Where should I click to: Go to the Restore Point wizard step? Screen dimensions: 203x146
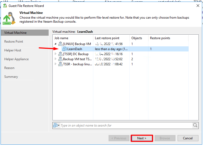pyautogui.click(x=14, y=42)
